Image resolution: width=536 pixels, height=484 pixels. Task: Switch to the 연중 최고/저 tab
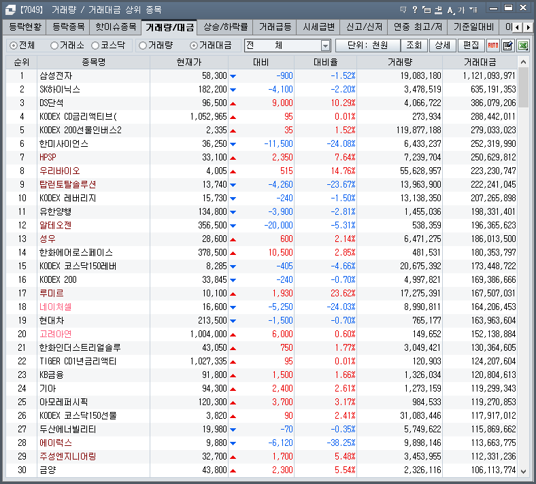click(x=418, y=27)
